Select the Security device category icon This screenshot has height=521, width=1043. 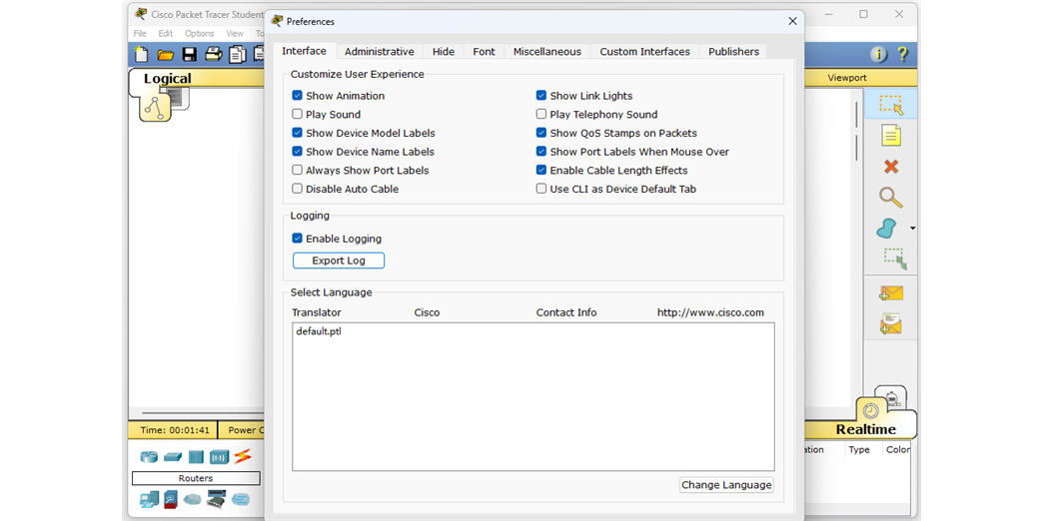coord(172,500)
